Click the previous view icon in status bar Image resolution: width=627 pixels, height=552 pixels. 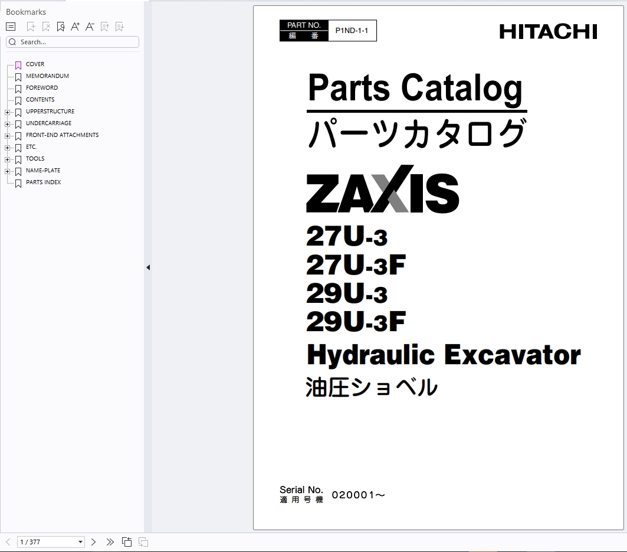pos(127,542)
